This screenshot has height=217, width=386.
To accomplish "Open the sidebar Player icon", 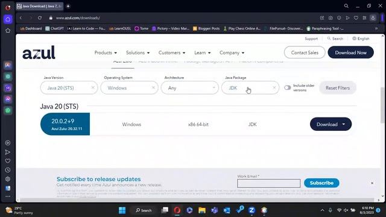I will [x=8, y=143].
